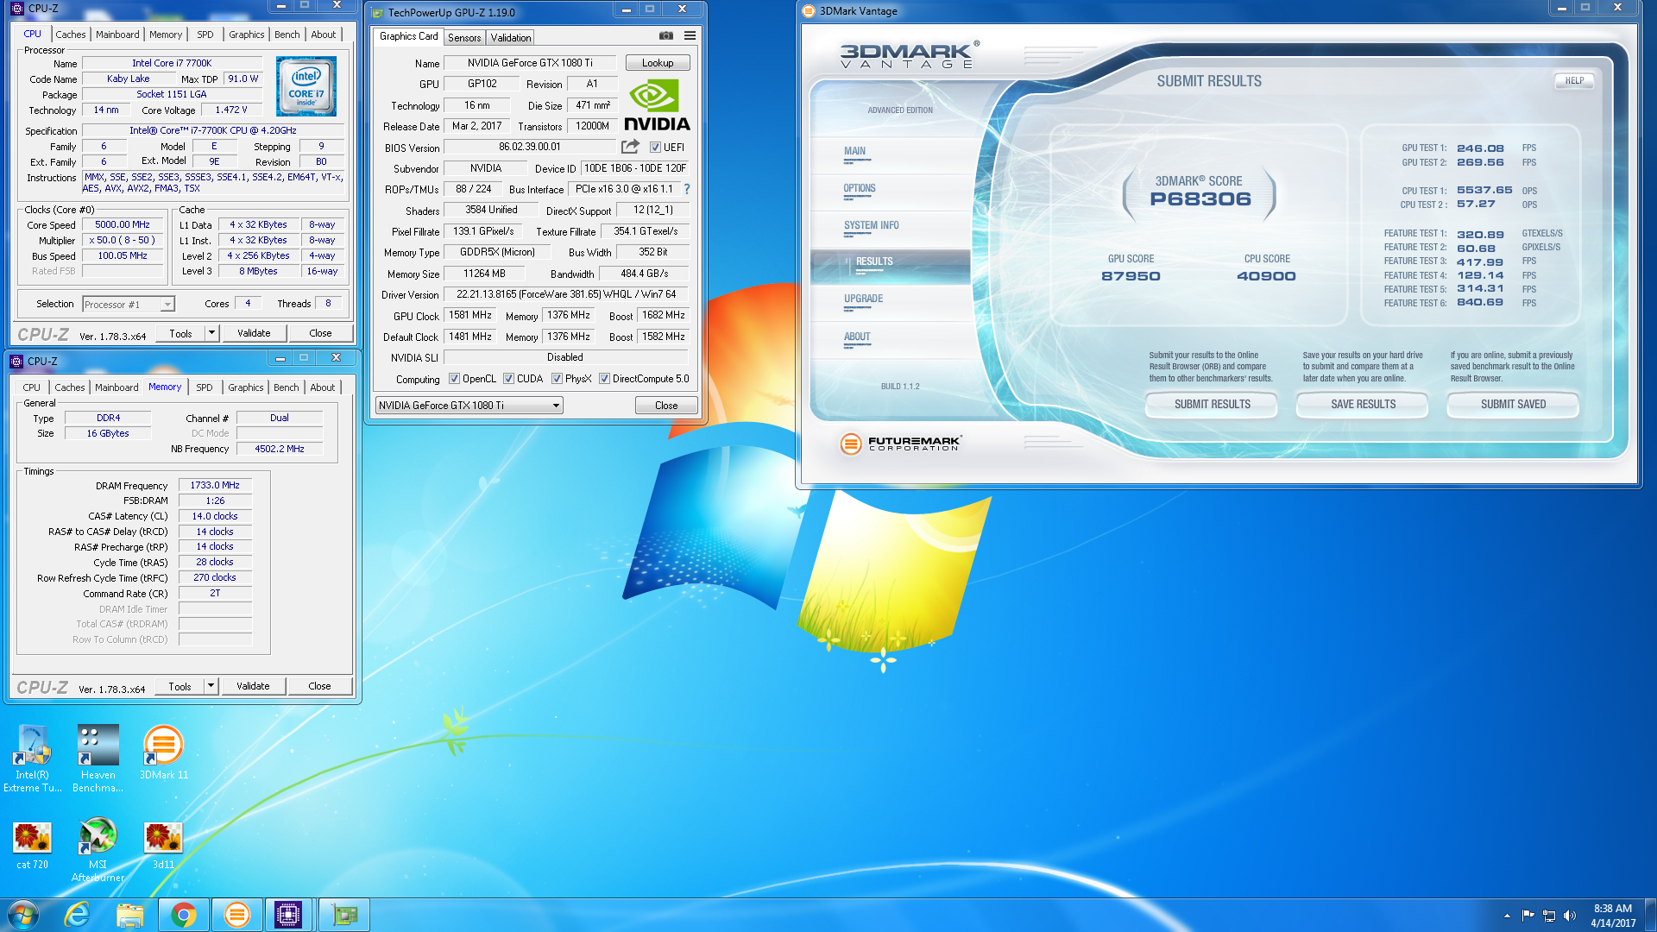The image size is (1657, 932).
Task: Click Close button at bottom of GPU-Z
Action: pos(666,406)
